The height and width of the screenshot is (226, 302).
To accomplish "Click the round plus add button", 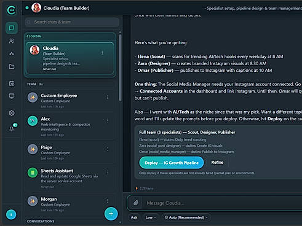I will 111,214.
